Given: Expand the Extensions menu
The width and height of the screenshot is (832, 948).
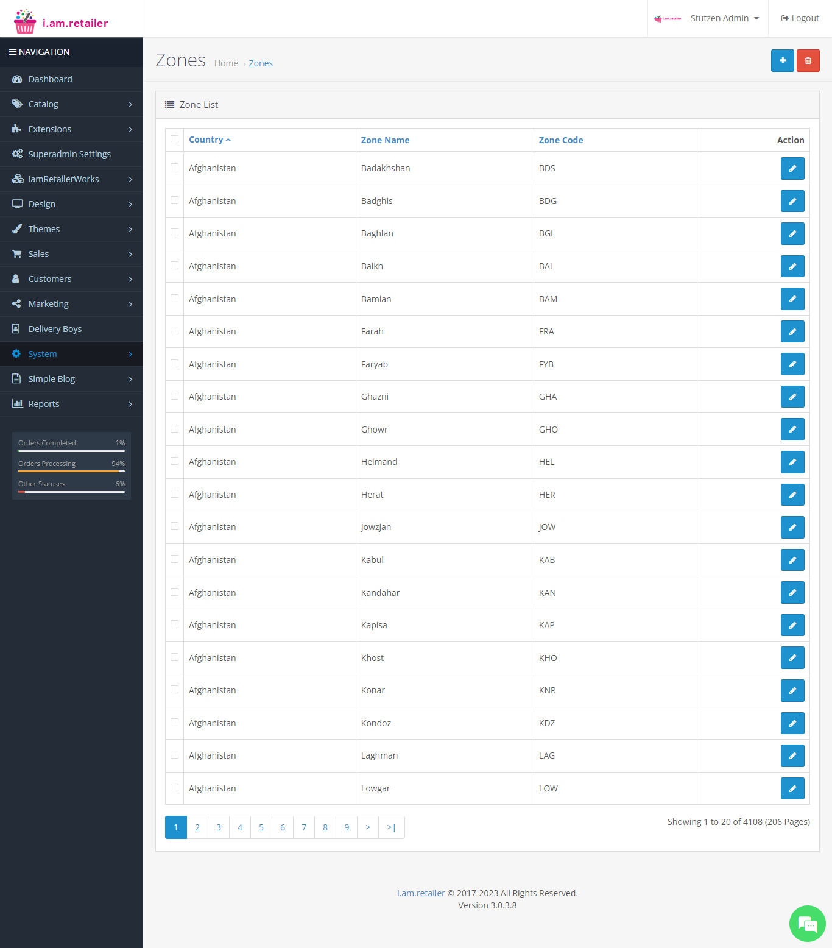Looking at the screenshot, I should 71,129.
